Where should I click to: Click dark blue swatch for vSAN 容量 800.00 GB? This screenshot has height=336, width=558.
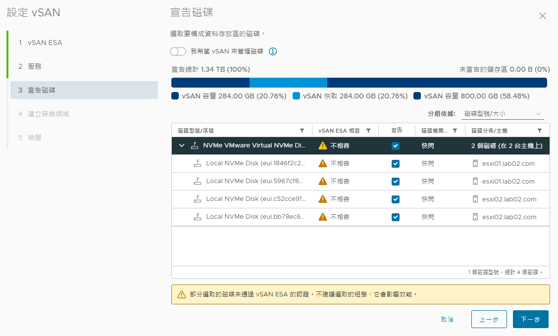(417, 96)
